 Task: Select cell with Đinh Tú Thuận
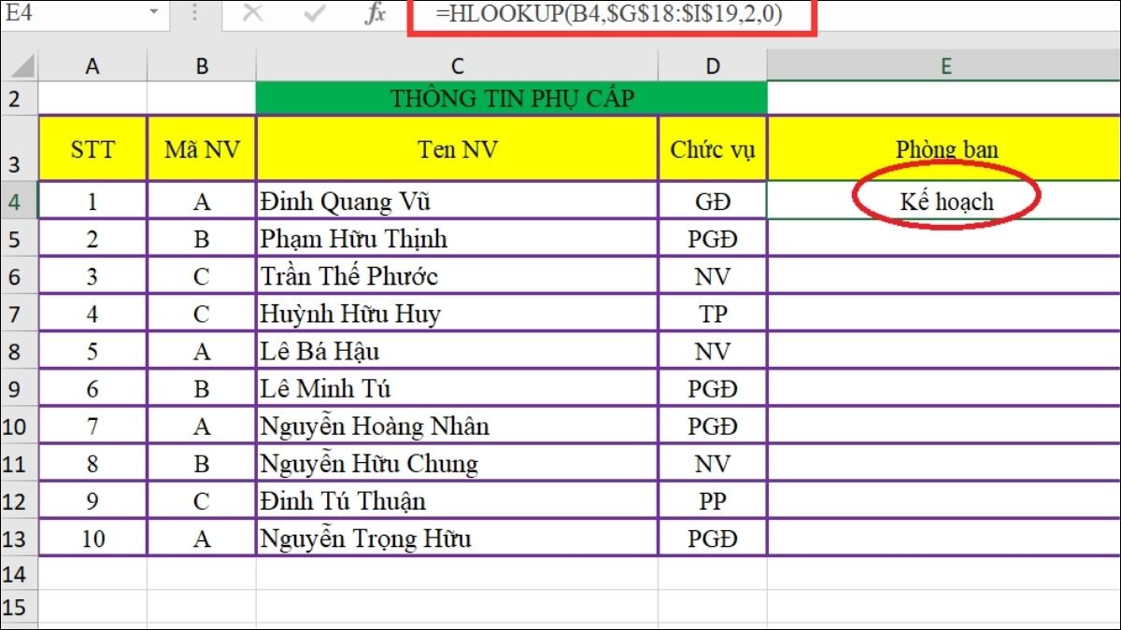[457, 500]
